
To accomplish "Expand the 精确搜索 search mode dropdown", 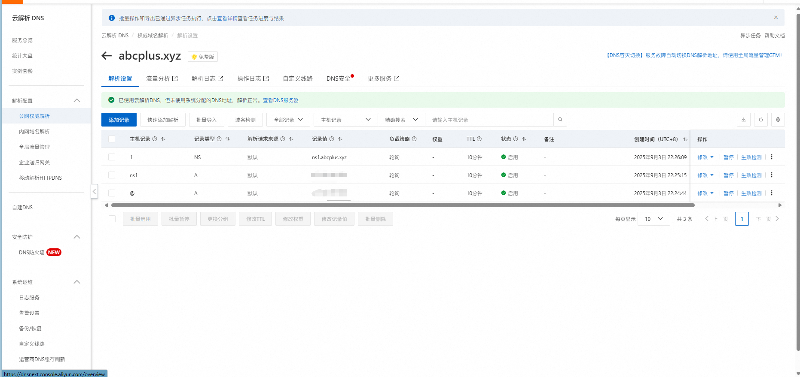I will pos(401,120).
